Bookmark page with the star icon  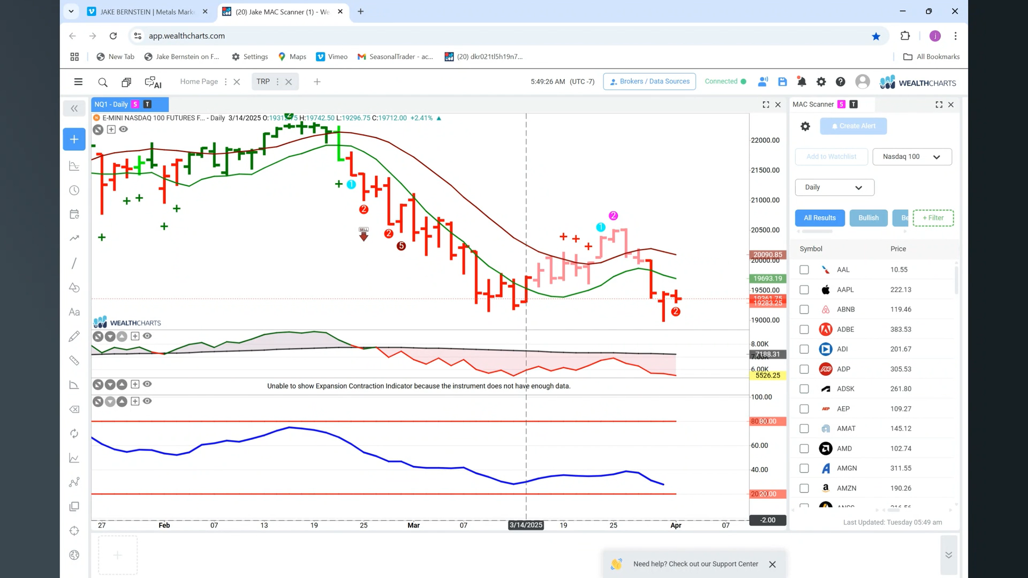coord(876,36)
